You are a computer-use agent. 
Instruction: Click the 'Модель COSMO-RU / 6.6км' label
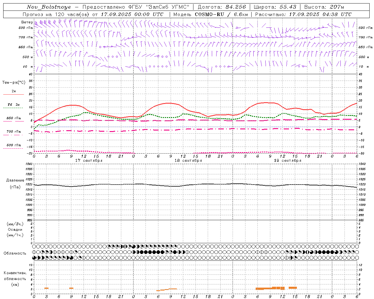pos(211,14)
